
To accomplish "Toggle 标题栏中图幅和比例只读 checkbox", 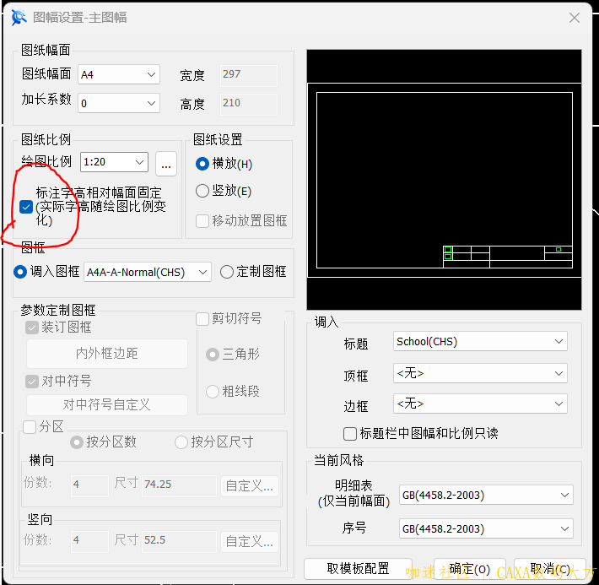I will [350, 434].
